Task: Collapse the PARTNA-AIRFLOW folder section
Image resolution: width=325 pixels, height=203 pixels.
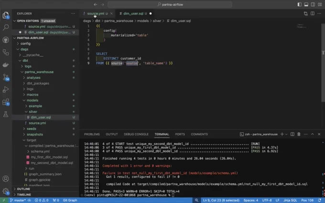Action: pyautogui.click(x=30, y=38)
